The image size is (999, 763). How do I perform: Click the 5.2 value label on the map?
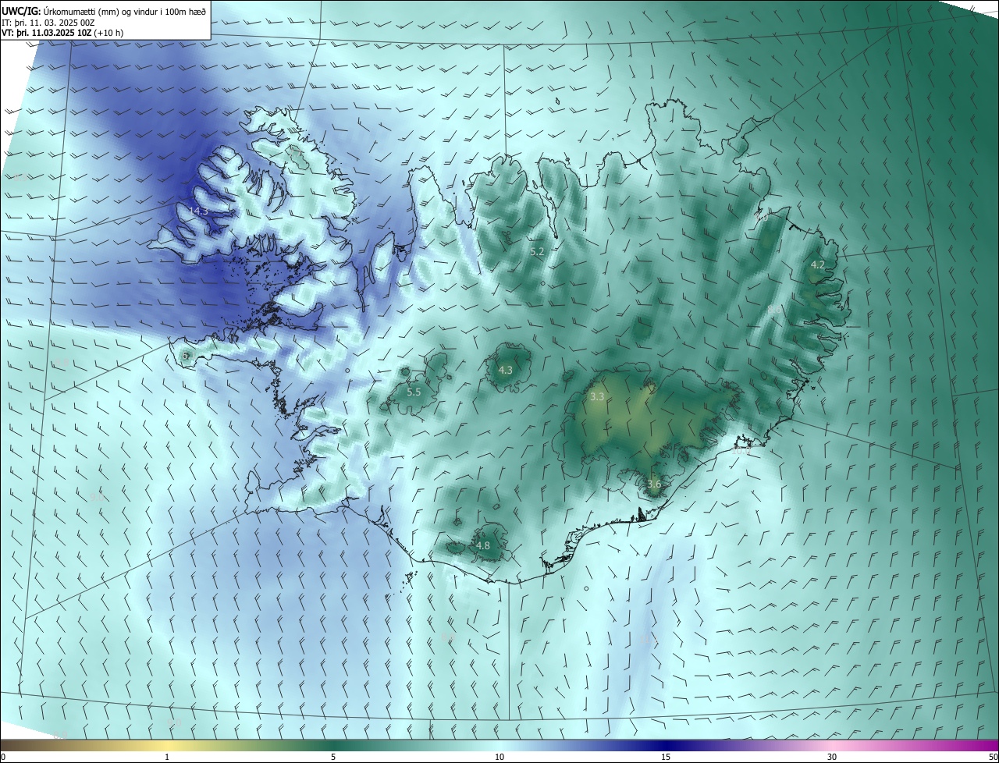tap(537, 252)
